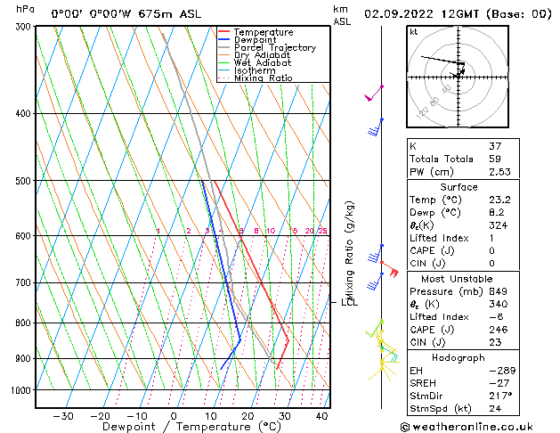
Task: Click the 500 hPa pressure label
Action: 25,181
